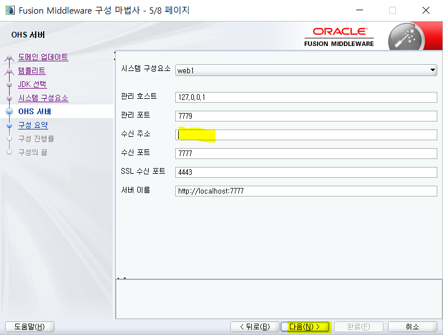443x335 pixels.
Task: Minimize the configuration wizard window
Action: click(x=360, y=10)
